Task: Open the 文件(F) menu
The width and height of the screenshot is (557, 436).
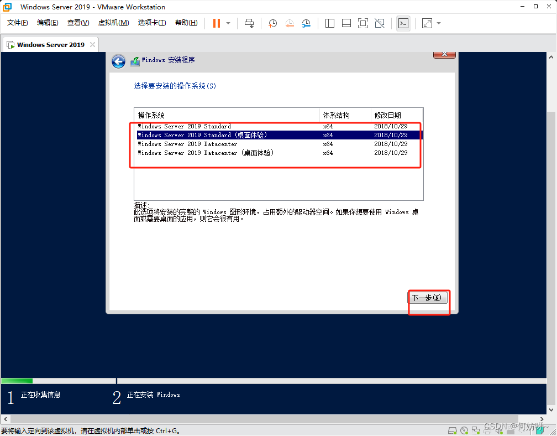Action: click(18, 23)
